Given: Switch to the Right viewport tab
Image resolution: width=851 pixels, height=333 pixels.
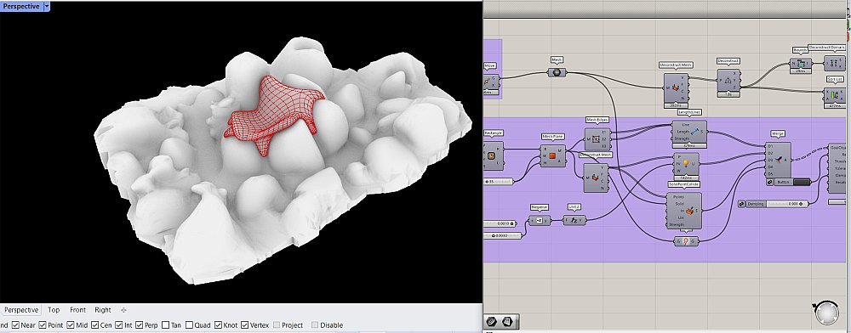Looking at the screenshot, I should (x=103, y=310).
